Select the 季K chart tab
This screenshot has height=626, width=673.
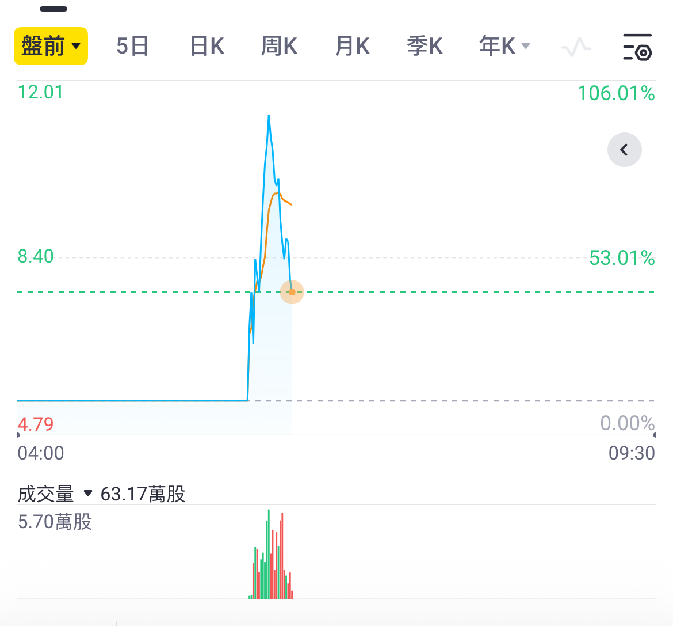pyautogui.click(x=425, y=46)
